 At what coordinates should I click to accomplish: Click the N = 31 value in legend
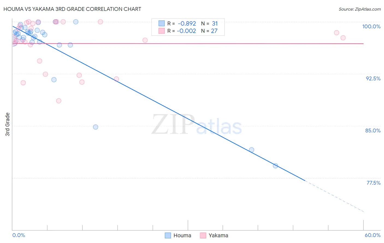[209, 23]
